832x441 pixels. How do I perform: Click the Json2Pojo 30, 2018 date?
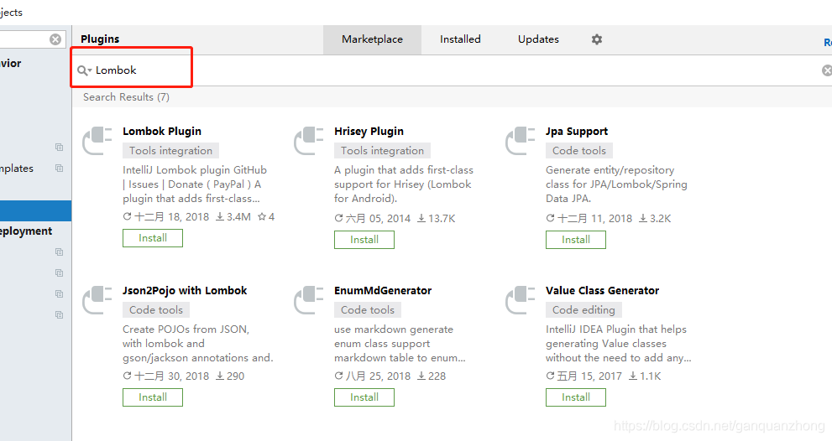click(166, 376)
